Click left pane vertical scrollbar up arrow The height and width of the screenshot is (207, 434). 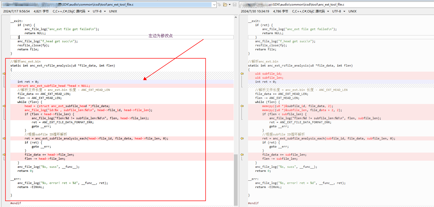point(236,17)
